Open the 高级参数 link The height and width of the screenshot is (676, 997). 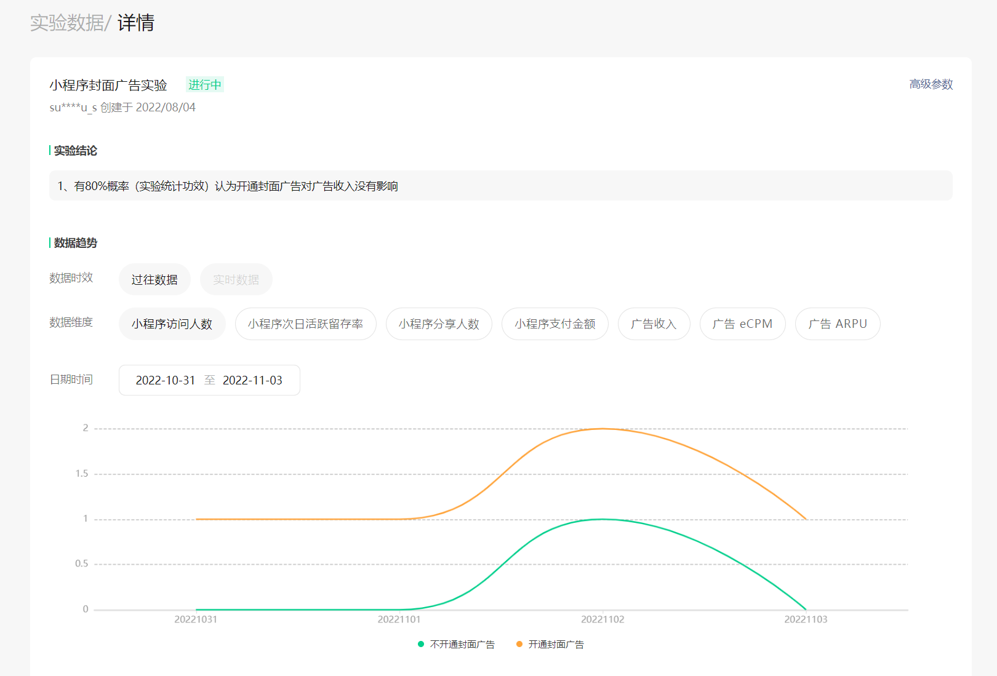pos(931,84)
